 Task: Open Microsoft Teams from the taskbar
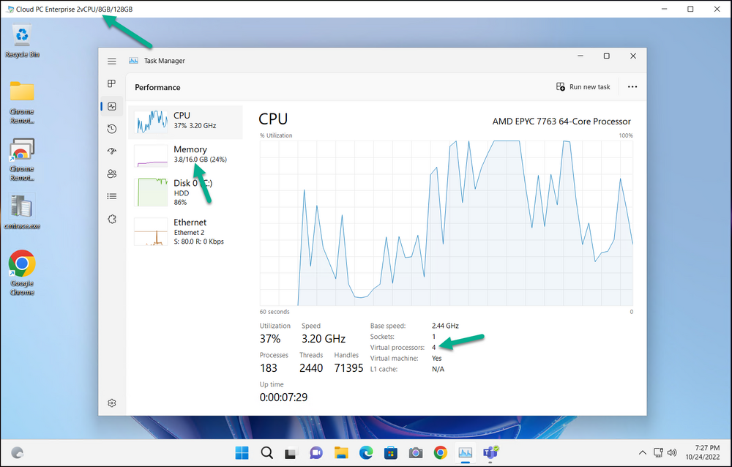[490, 453]
